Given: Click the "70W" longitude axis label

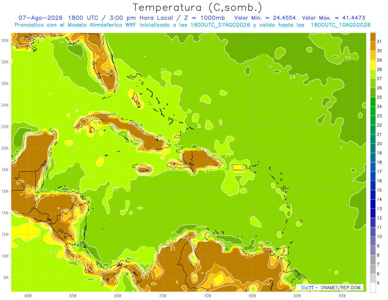Looking at the screenshot, I should pyautogui.click(x=208, y=296).
